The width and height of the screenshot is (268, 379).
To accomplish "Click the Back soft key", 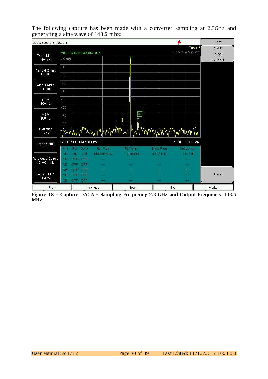I will [218, 174].
